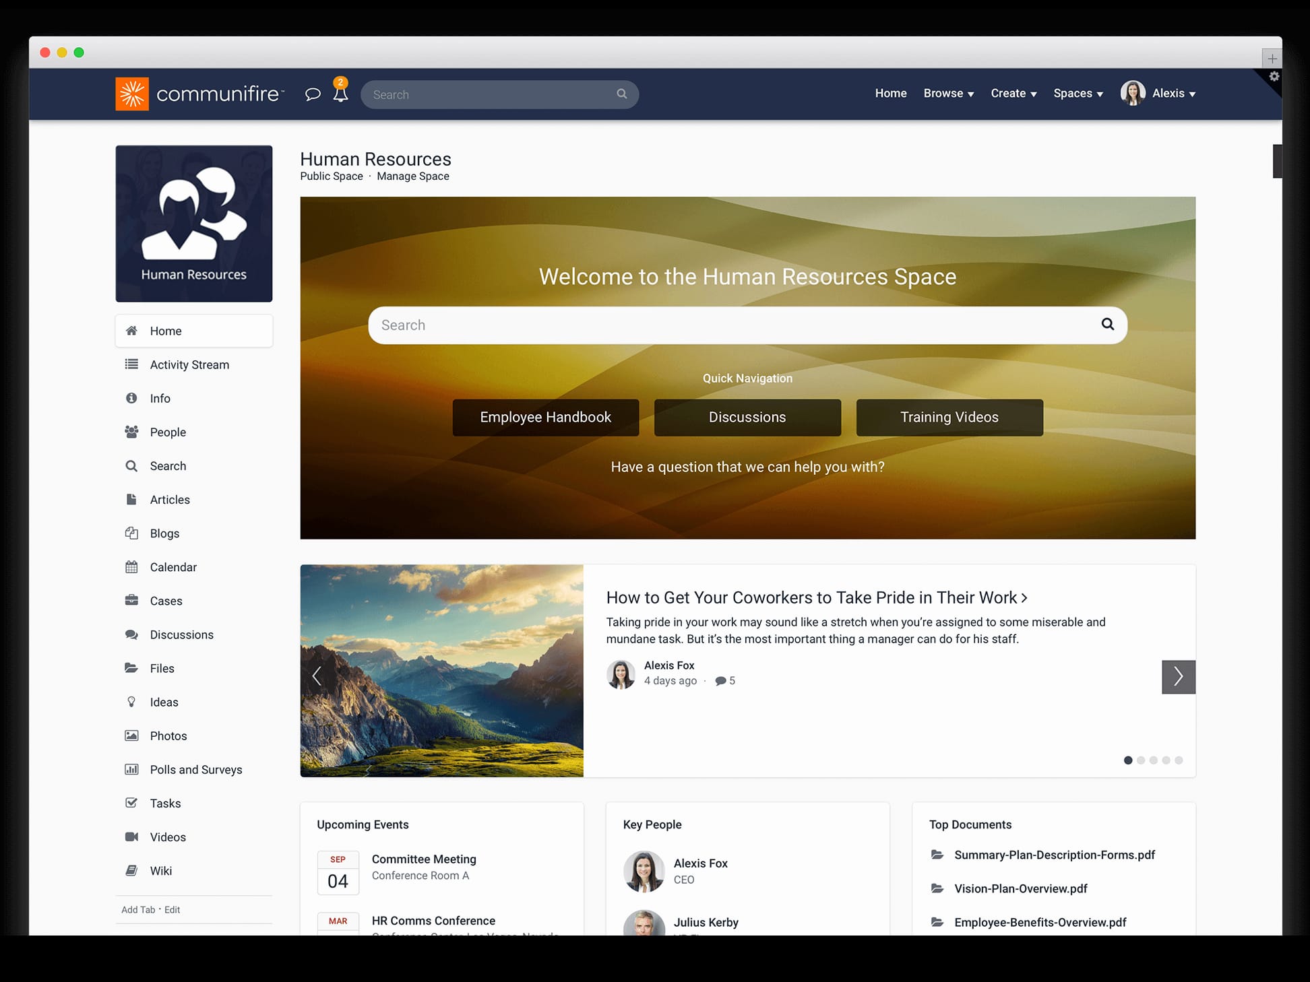Expand the Browse dropdown menu
The width and height of the screenshot is (1310, 982).
point(948,94)
